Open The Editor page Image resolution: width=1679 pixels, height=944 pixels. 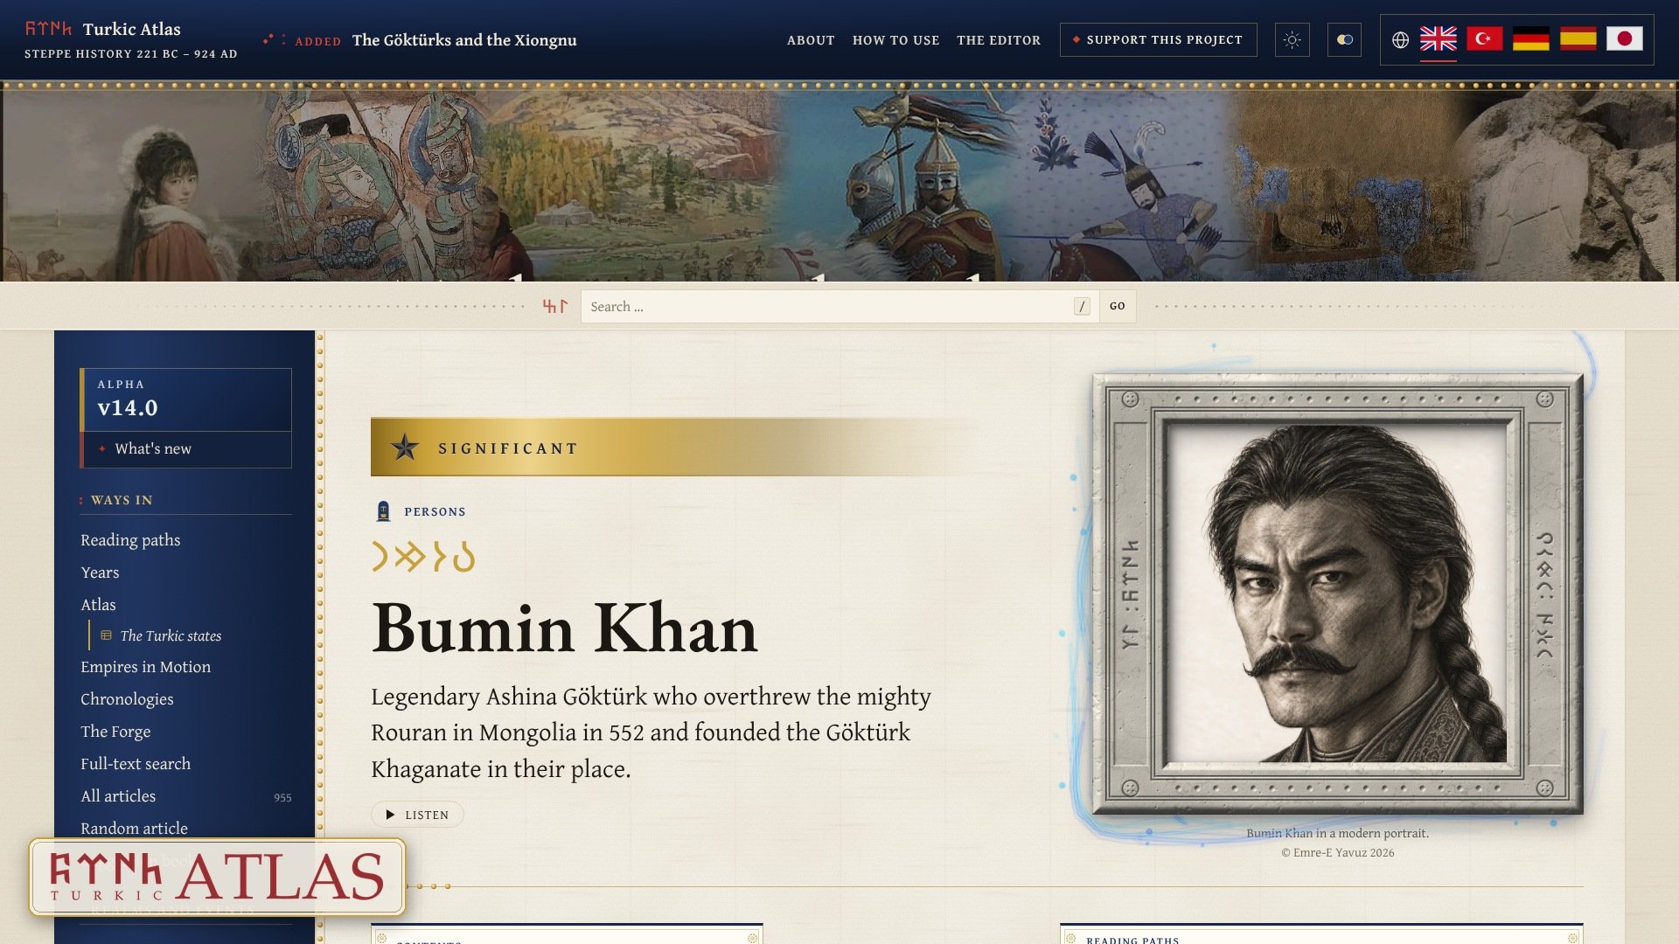tap(999, 40)
